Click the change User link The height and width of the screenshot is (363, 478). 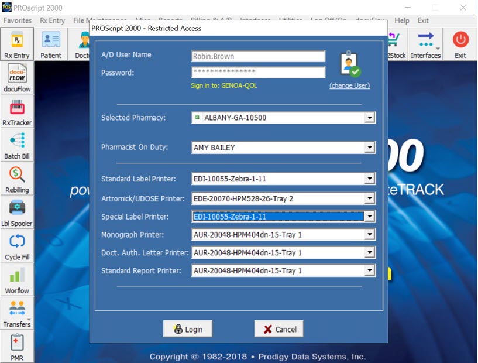coord(349,85)
